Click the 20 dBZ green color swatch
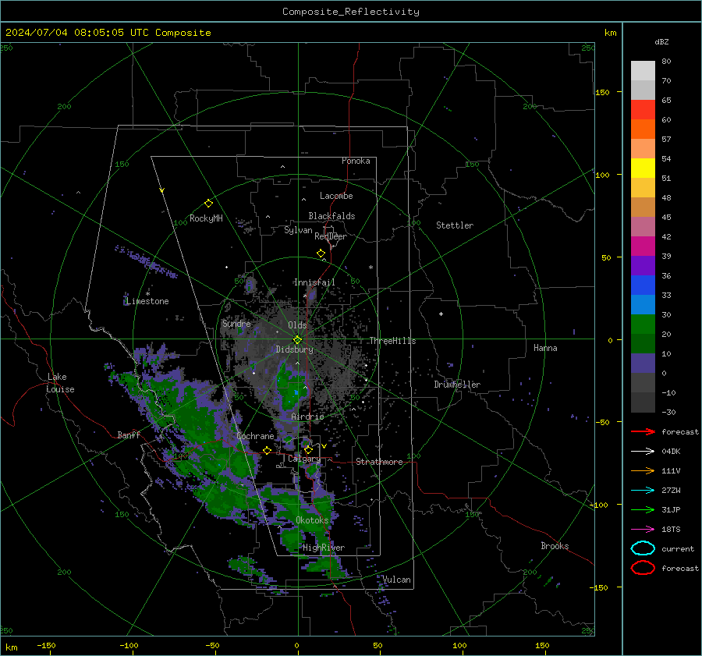 [x=643, y=324]
